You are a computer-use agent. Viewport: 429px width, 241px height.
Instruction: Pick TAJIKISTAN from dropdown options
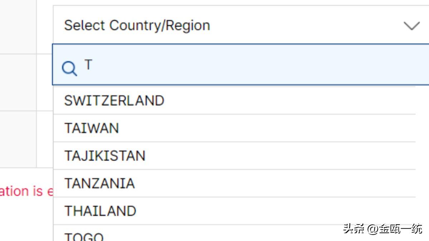[x=105, y=156]
